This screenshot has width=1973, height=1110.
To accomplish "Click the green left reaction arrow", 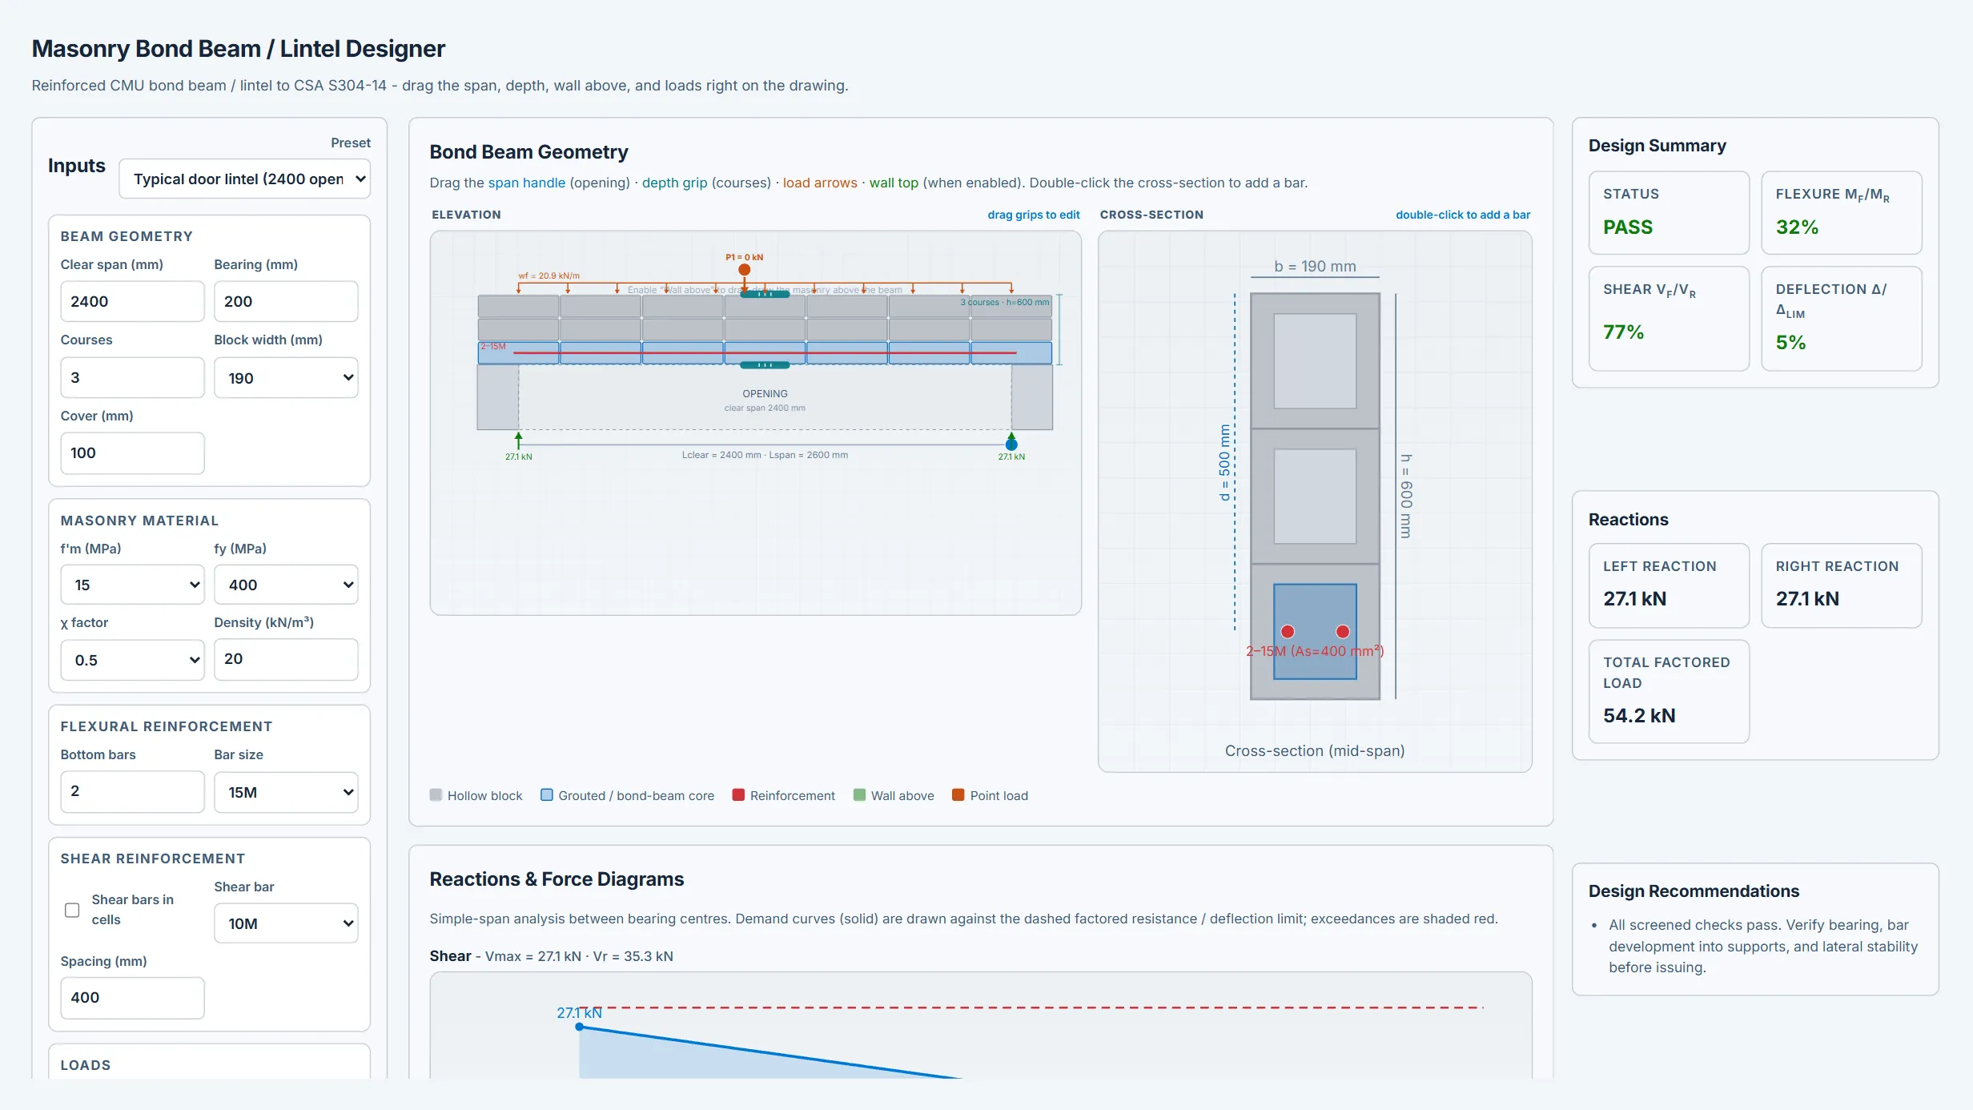I will pyautogui.click(x=518, y=440).
